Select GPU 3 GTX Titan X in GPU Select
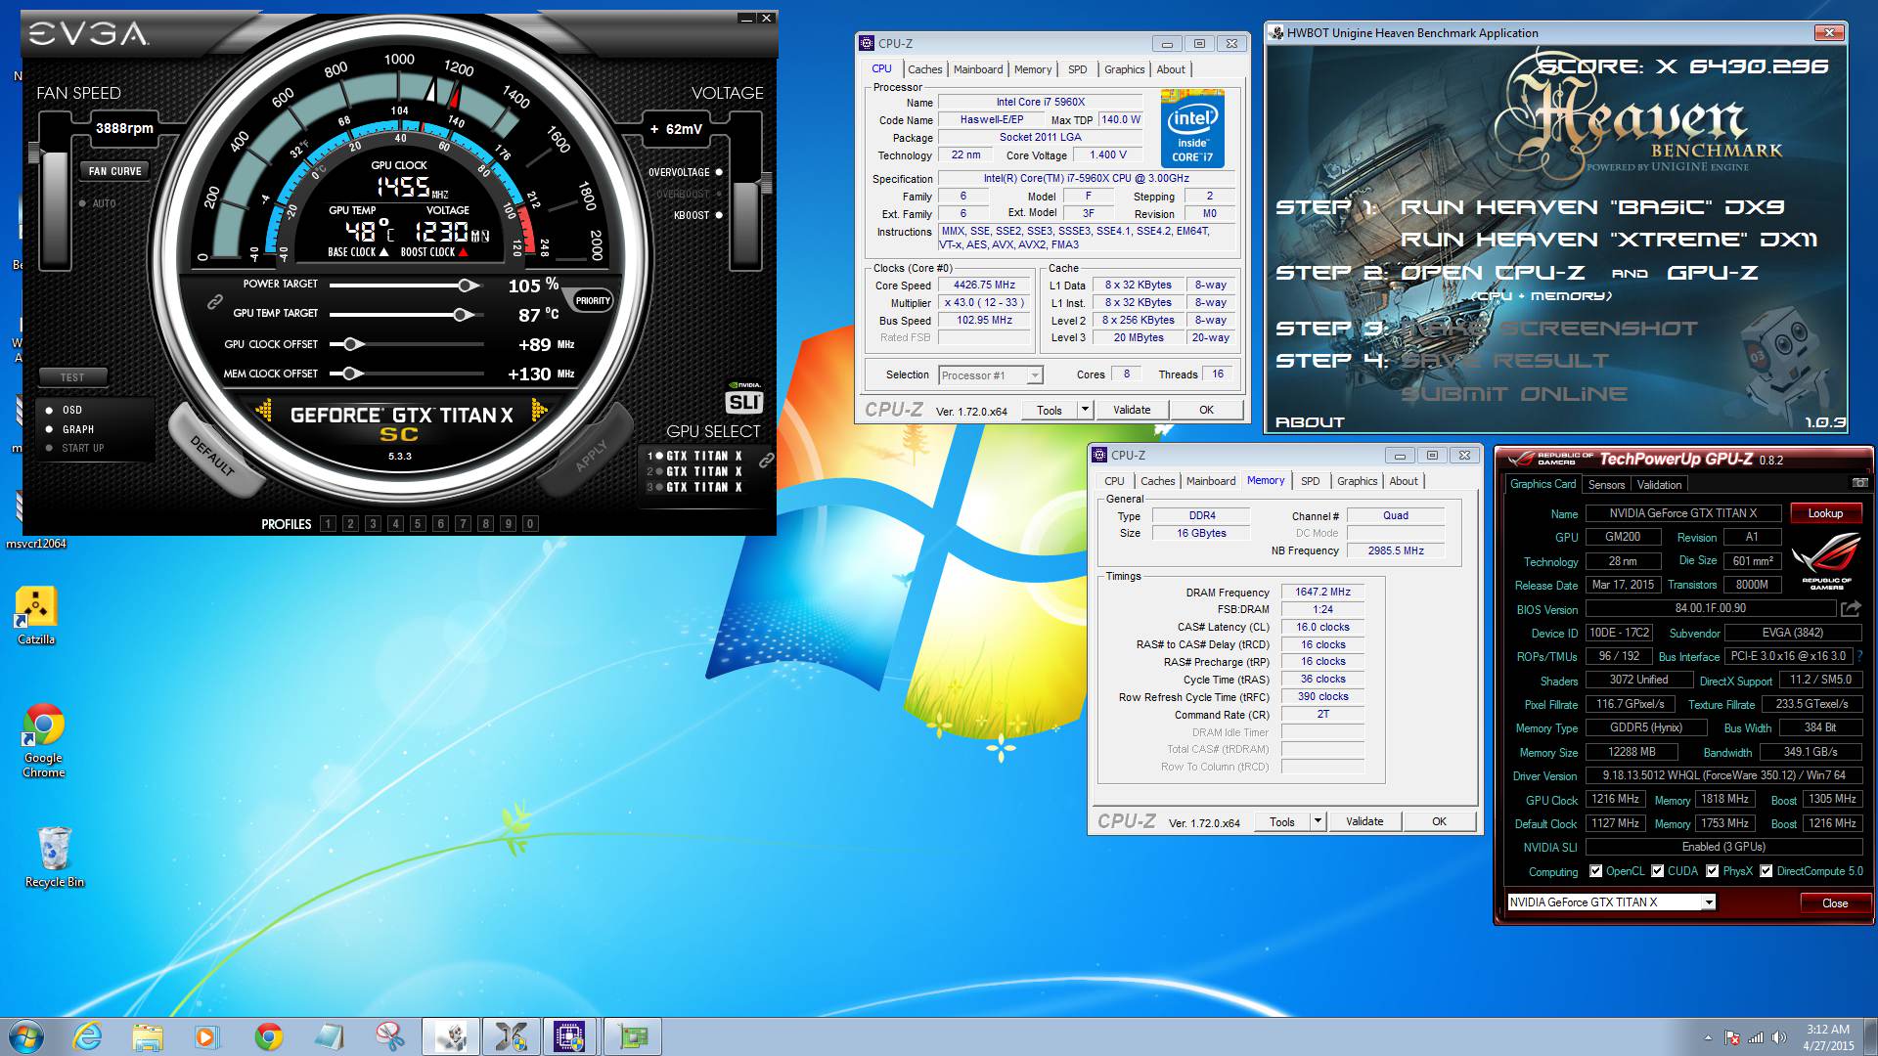This screenshot has height=1056, width=1878. (694, 487)
